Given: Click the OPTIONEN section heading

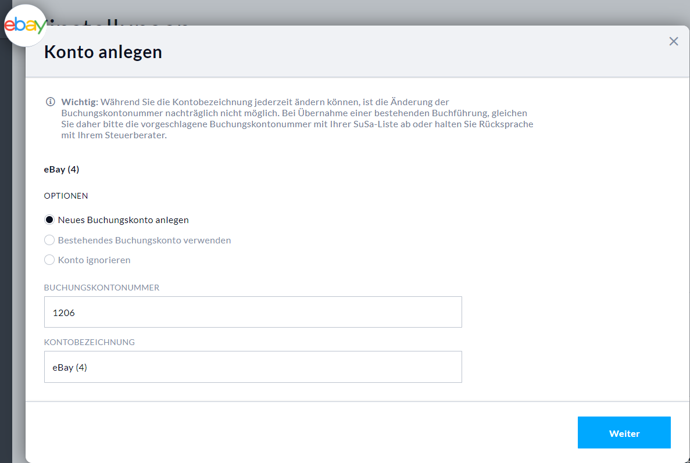Looking at the screenshot, I should point(66,196).
